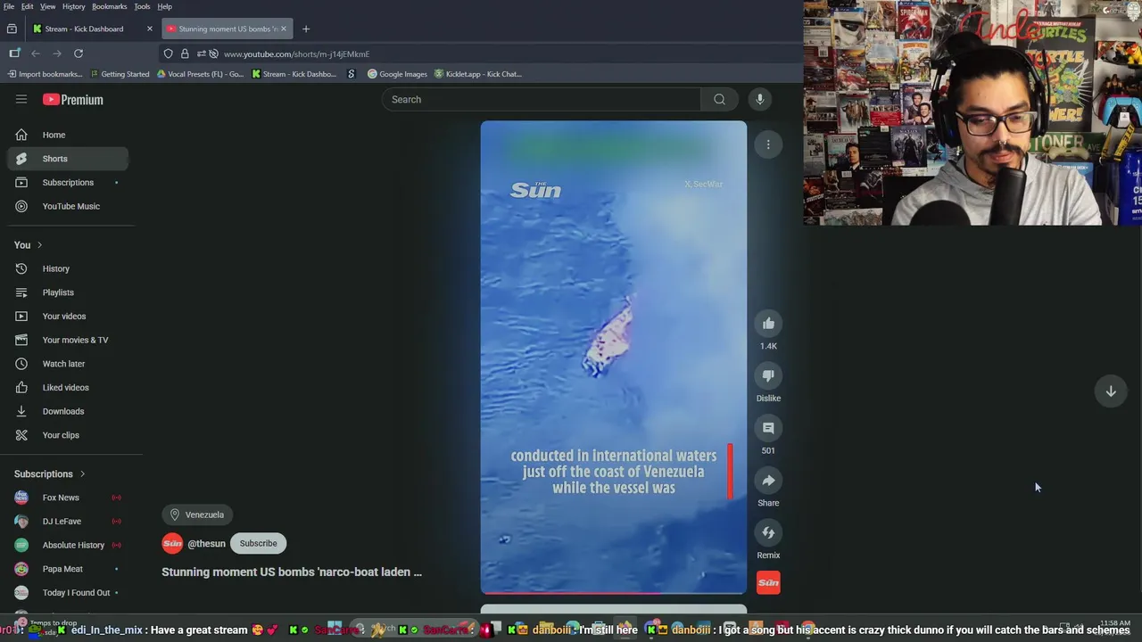This screenshot has height=642, width=1142.
Task: Open the tracking protection shield icon
Action: tap(168, 53)
